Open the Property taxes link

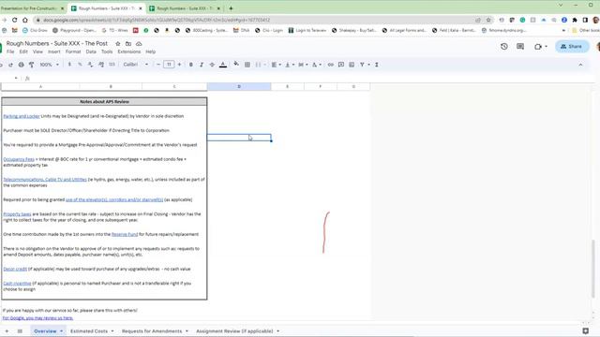click(17, 214)
